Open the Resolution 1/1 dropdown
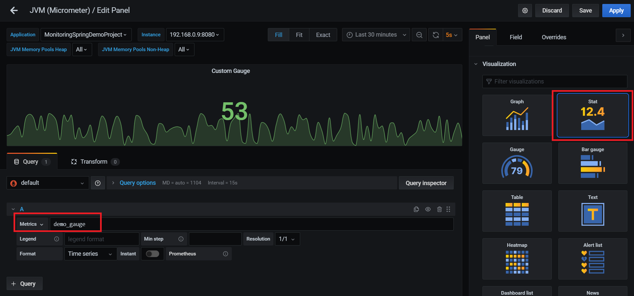Image resolution: width=634 pixels, height=296 pixels. coord(287,239)
